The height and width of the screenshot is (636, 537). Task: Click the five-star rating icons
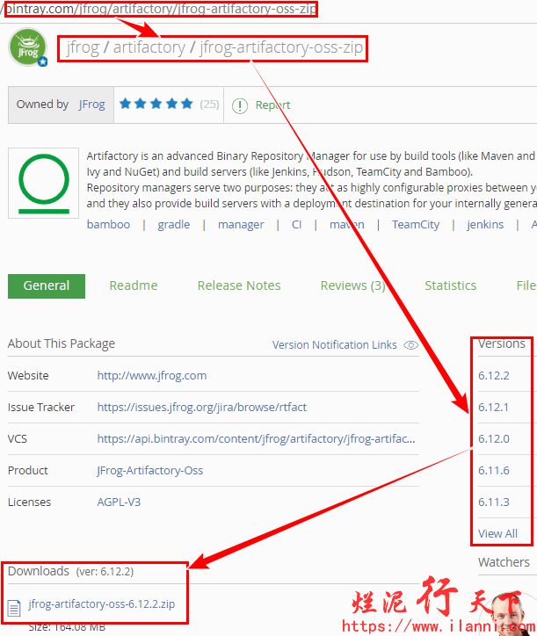(x=156, y=104)
